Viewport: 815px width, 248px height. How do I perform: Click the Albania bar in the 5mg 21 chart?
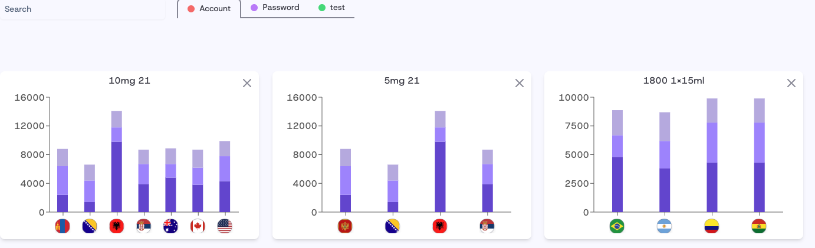tap(440, 161)
